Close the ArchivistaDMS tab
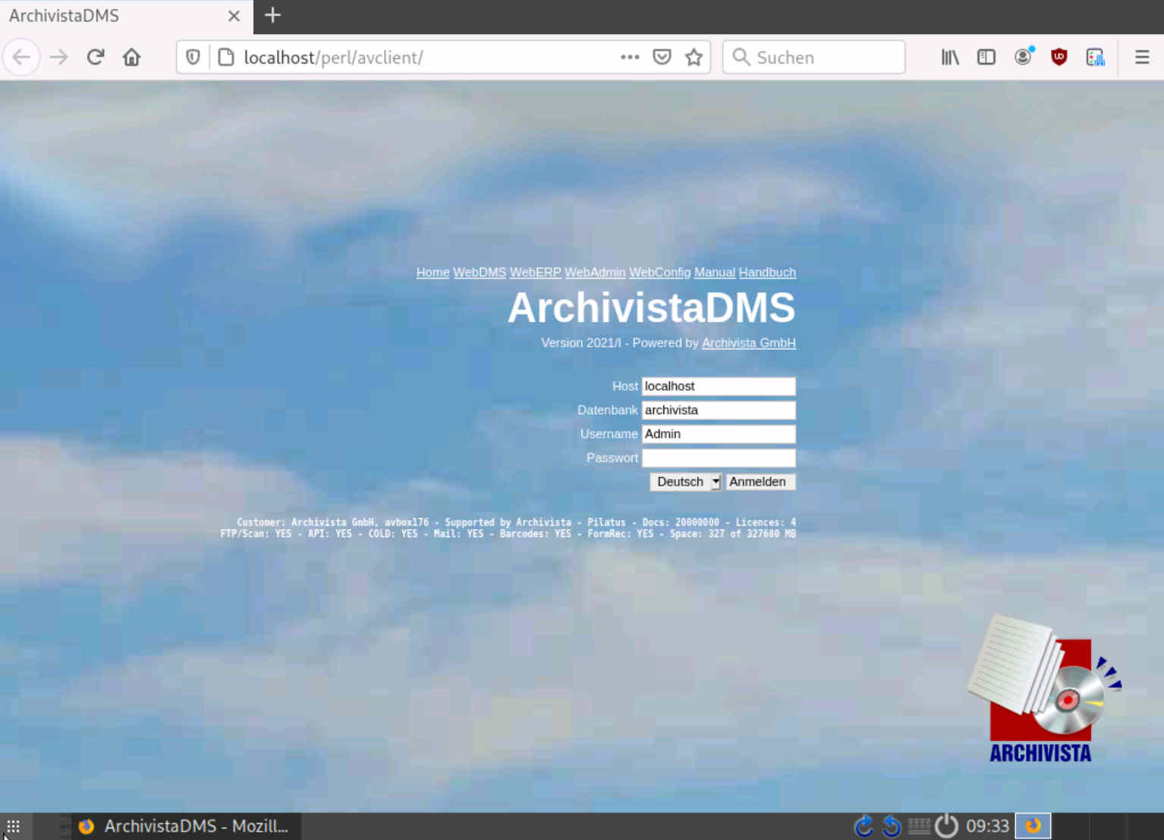Image resolution: width=1164 pixels, height=840 pixels. pyautogui.click(x=234, y=16)
